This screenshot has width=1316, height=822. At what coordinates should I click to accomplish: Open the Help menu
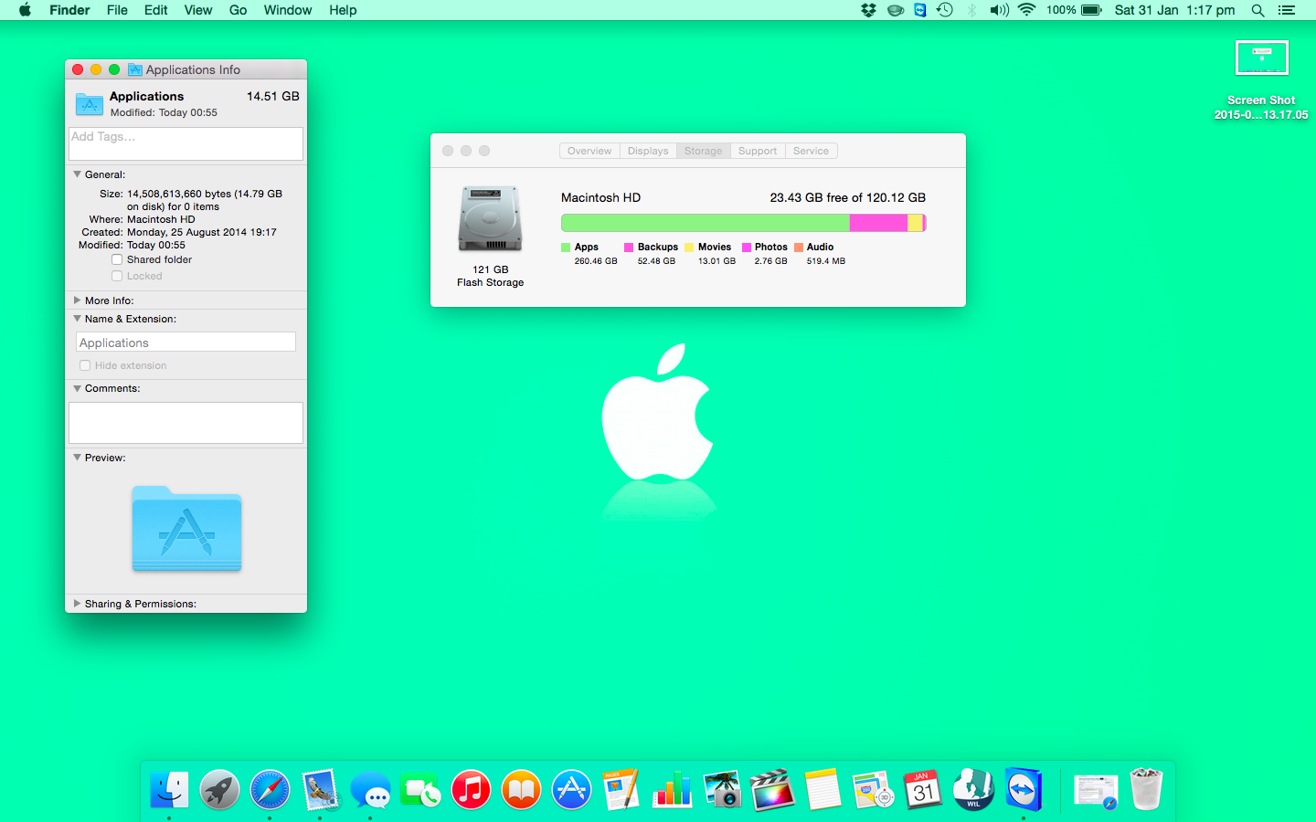(343, 10)
